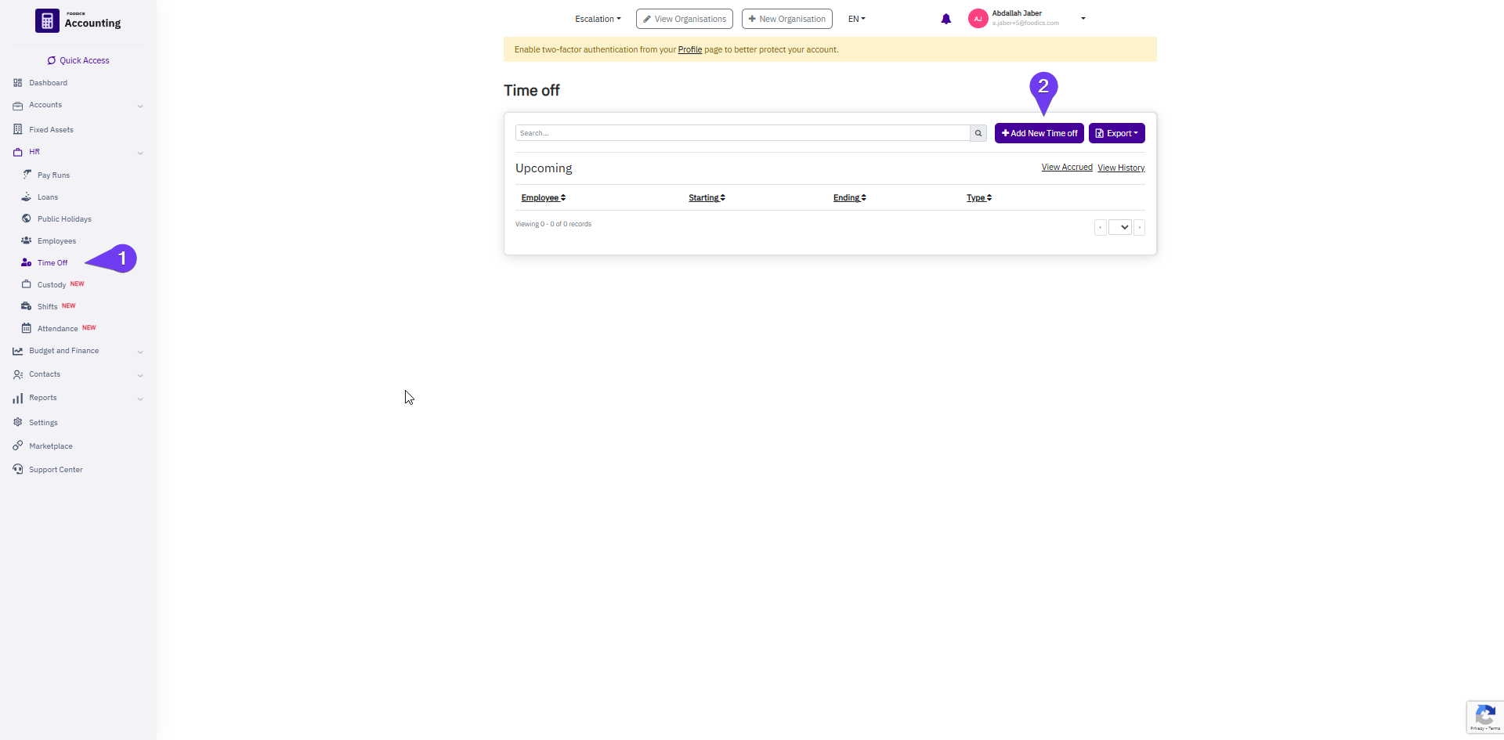The height and width of the screenshot is (740, 1504).
Task: Open the Export dropdown
Action: [1116, 133]
